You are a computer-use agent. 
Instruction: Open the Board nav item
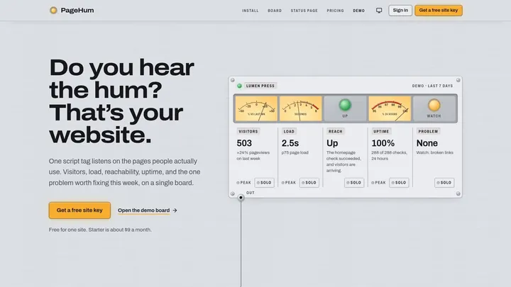[275, 11]
